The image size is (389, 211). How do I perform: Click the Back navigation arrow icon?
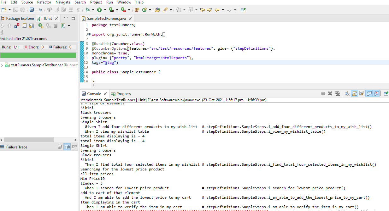point(217,10)
